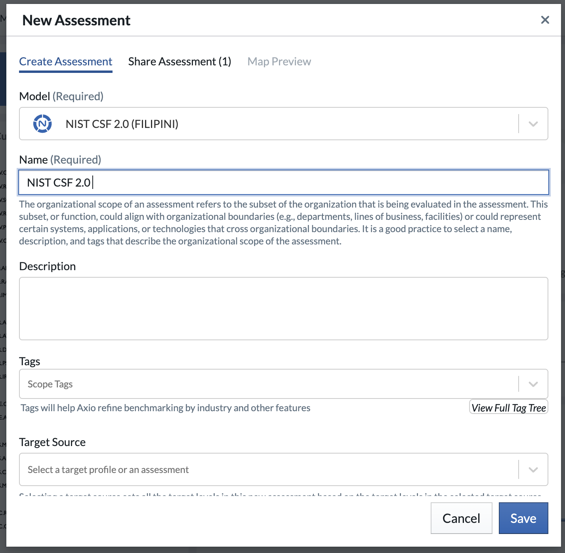Click the NIST CSF model logo icon
Screen dimensions: 565x553
42,124
